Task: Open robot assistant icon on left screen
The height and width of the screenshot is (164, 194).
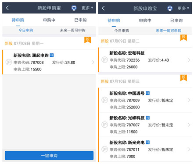Action: [x=74, y=8]
